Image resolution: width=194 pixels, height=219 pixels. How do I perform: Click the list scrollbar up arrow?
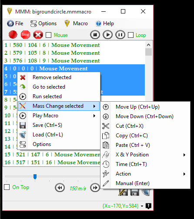click(148, 45)
